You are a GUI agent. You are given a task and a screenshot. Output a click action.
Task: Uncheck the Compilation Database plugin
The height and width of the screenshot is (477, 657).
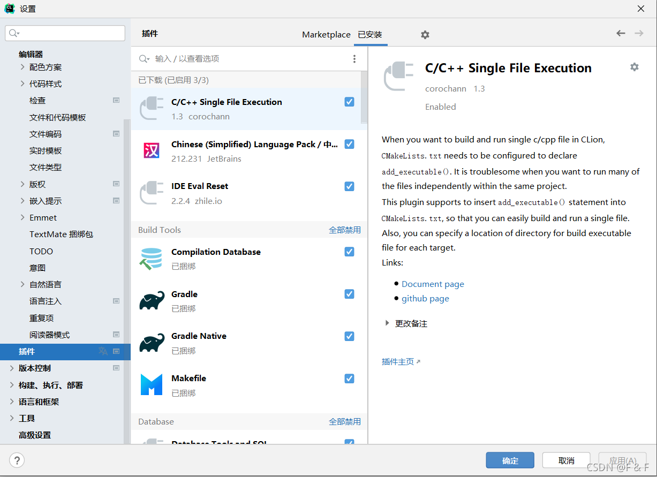click(x=350, y=252)
